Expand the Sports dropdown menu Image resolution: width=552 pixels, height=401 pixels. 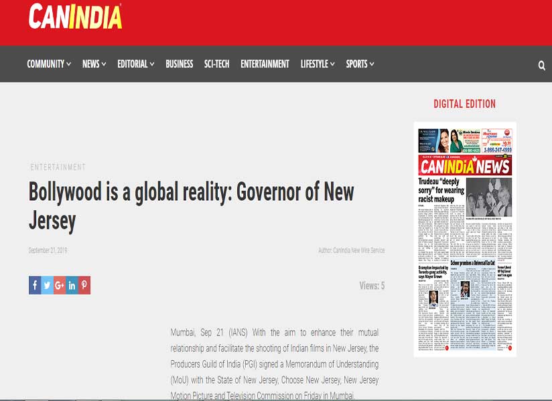point(360,64)
